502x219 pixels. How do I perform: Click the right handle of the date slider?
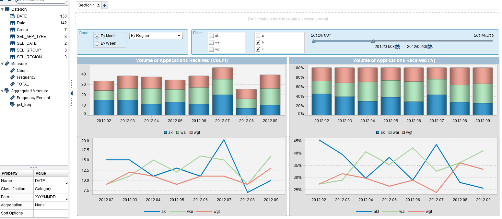click(373, 41)
